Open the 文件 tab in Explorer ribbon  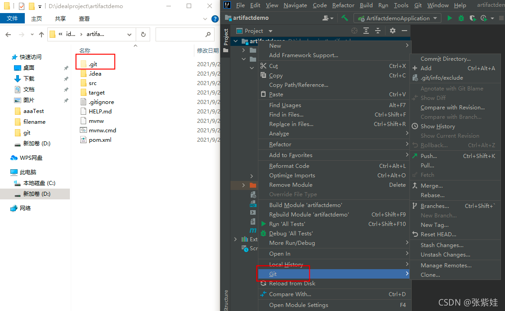(12, 18)
